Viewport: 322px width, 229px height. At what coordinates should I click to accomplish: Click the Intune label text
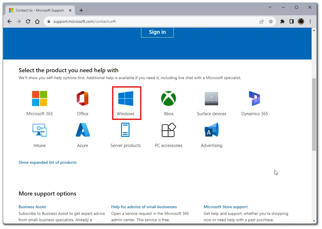(x=40, y=146)
